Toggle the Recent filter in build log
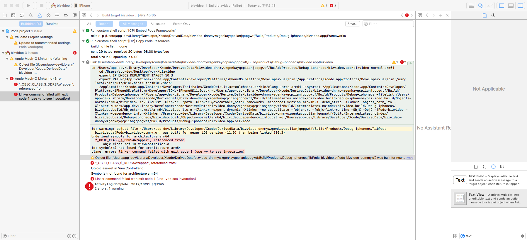This screenshot has height=240, width=527. pos(104,24)
